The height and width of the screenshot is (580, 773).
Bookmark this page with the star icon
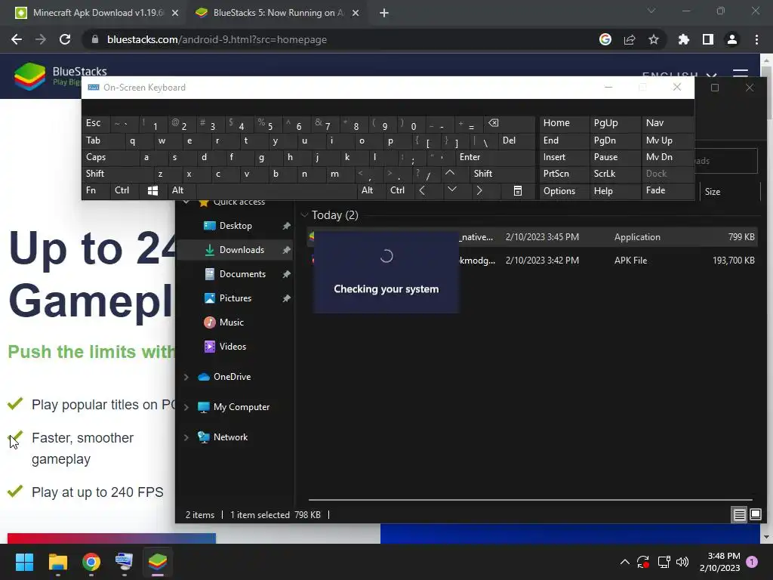(653, 39)
